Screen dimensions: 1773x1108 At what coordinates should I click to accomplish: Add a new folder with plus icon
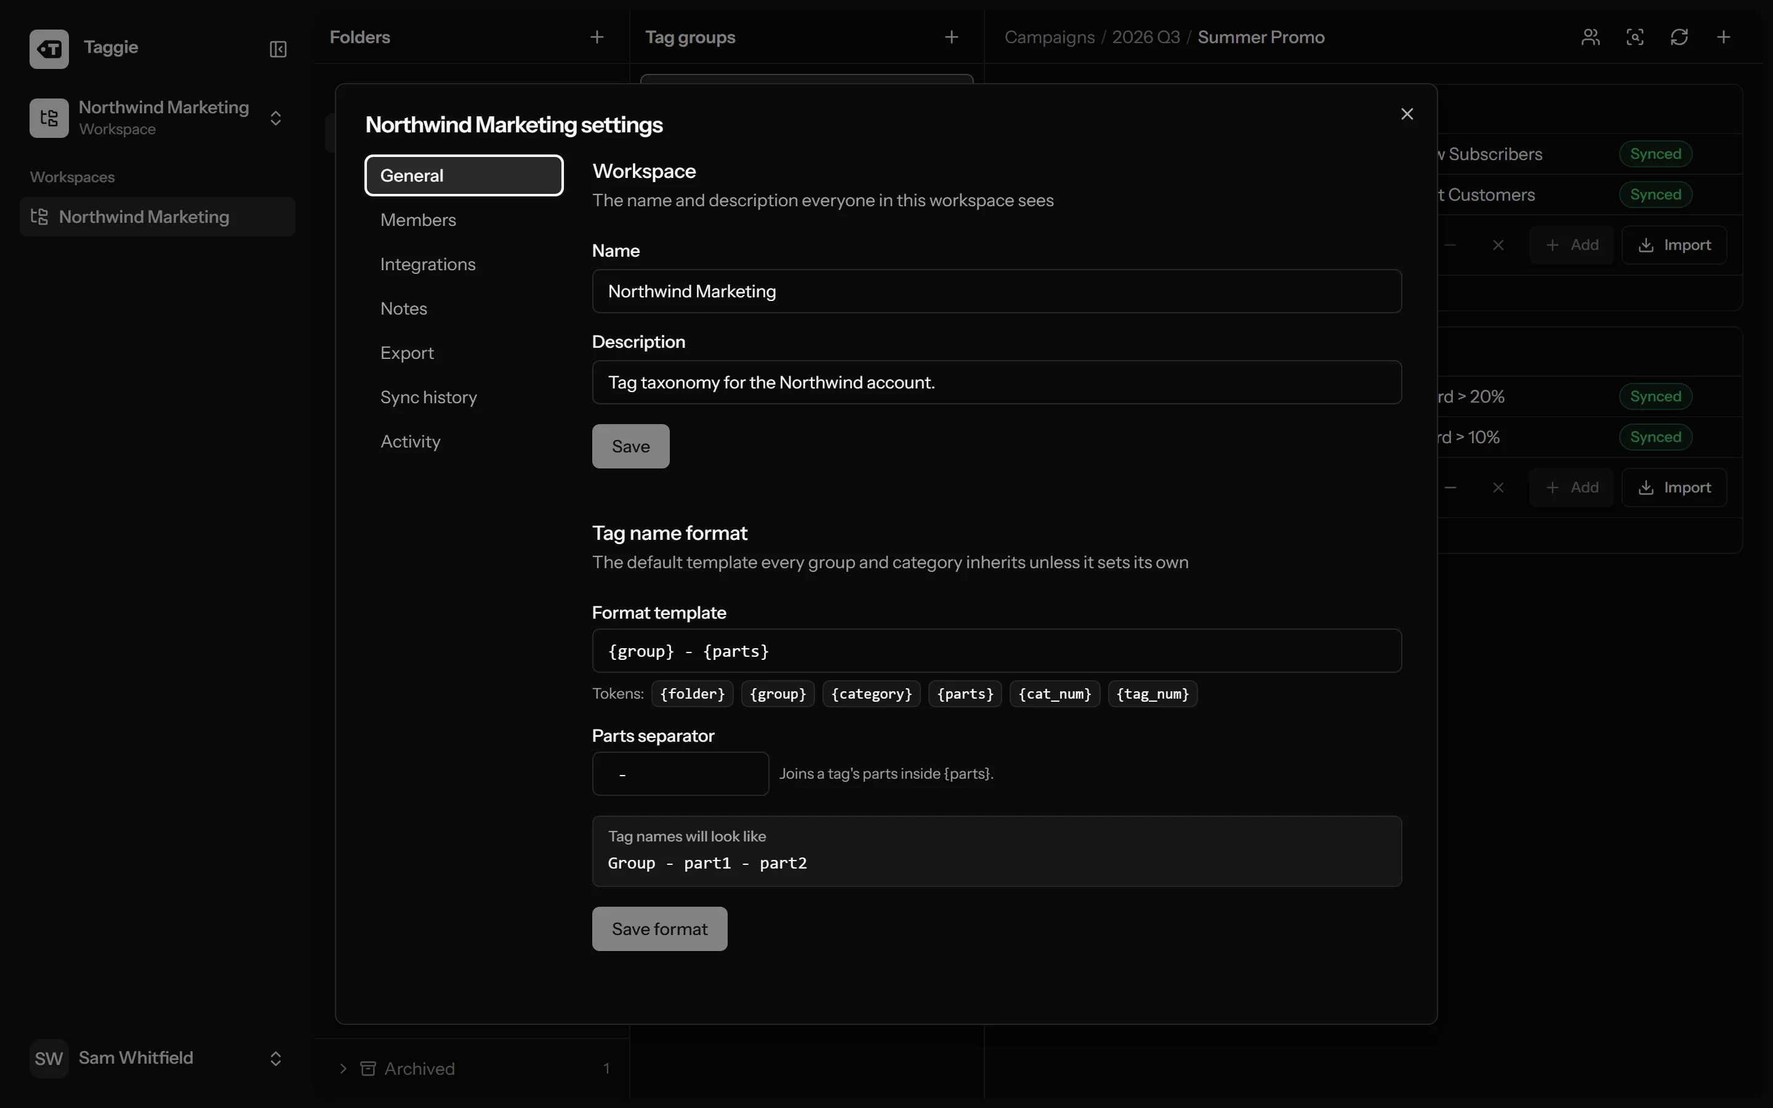tap(597, 38)
